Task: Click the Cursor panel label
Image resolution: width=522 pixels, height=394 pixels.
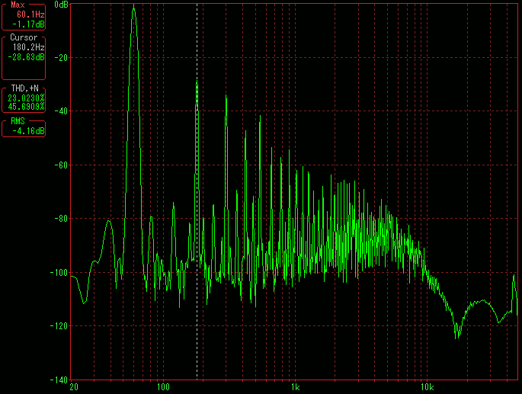Action: (24, 37)
